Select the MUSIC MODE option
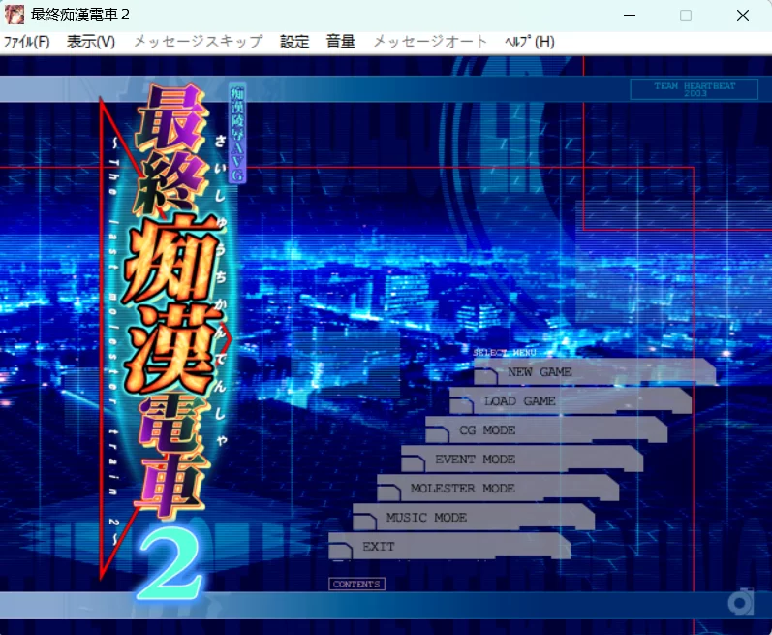This screenshot has height=635, width=772. click(x=474, y=518)
